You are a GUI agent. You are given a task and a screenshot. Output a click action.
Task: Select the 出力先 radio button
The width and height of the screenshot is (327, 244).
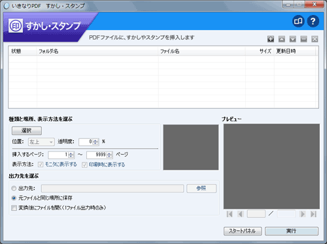(x=14, y=188)
